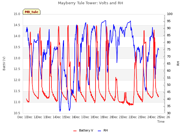Click the Dec 15 date tick label
182x136 pixels.
point(61,117)
